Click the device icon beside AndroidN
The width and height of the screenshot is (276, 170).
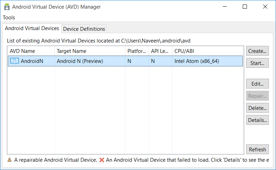tap(15, 61)
